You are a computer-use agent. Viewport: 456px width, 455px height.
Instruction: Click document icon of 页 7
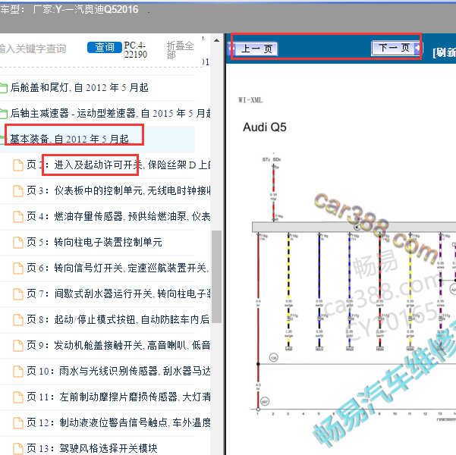pyautogui.click(x=18, y=294)
